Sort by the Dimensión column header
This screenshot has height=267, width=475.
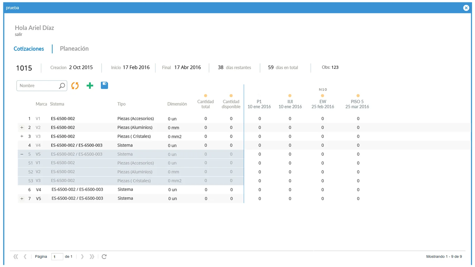[177, 104]
